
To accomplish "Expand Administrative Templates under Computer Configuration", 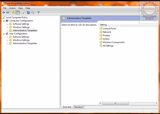I will coord(7,31).
